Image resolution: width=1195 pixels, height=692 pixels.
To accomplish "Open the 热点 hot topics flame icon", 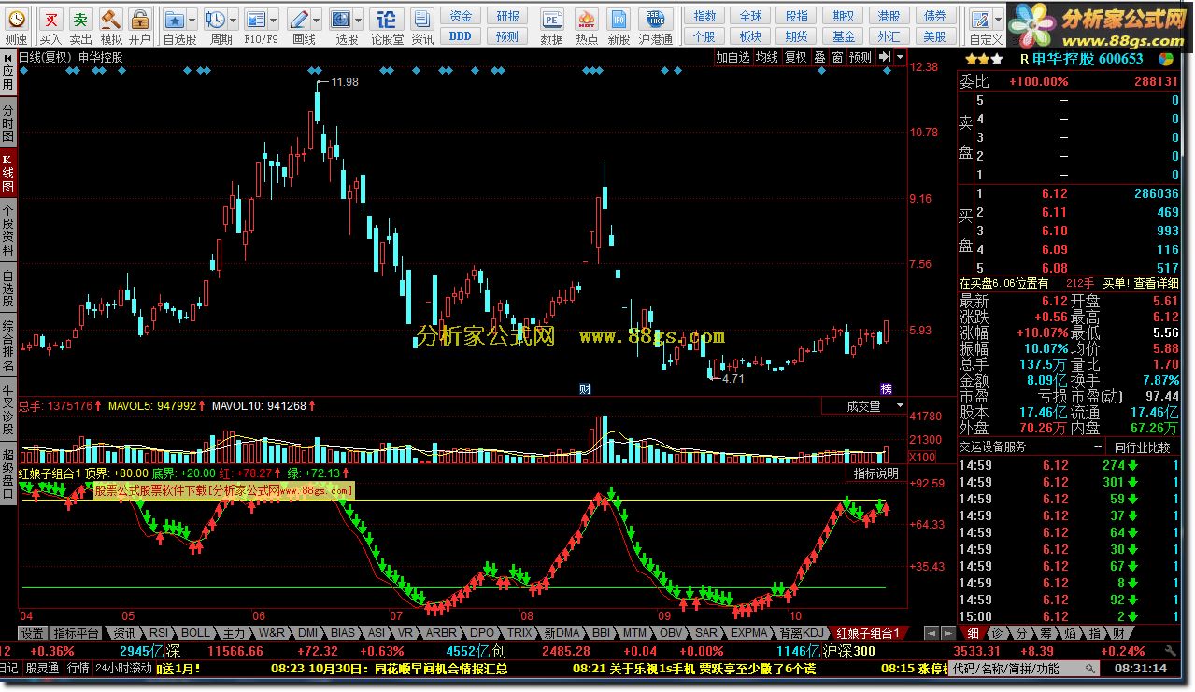I will coord(588,20).
